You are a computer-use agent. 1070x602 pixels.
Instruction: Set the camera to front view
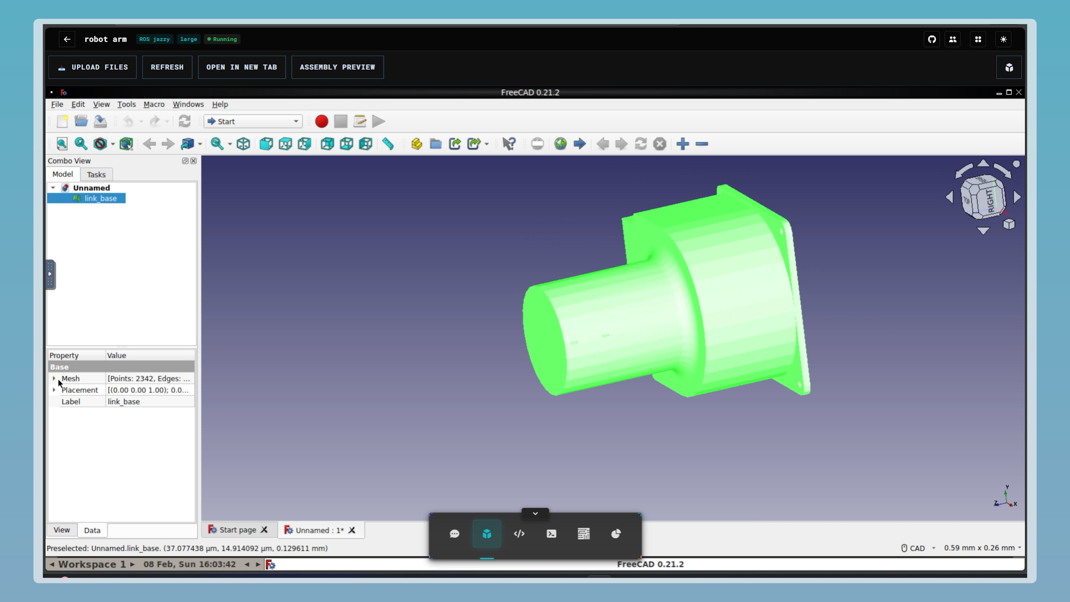point(266,144)
